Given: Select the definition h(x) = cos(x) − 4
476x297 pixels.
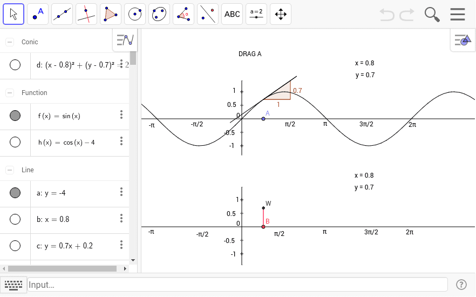Looking at the screenshot, I should click(x=66, y=143).
